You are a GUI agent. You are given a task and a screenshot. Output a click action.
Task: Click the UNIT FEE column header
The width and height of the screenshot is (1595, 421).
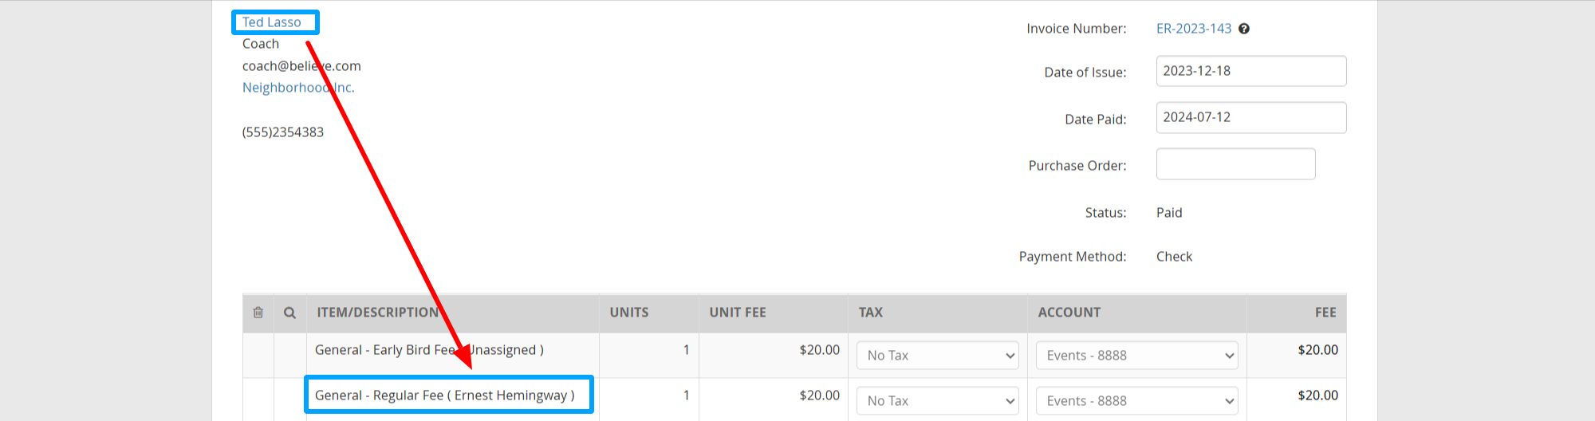(x=738, y=313)
